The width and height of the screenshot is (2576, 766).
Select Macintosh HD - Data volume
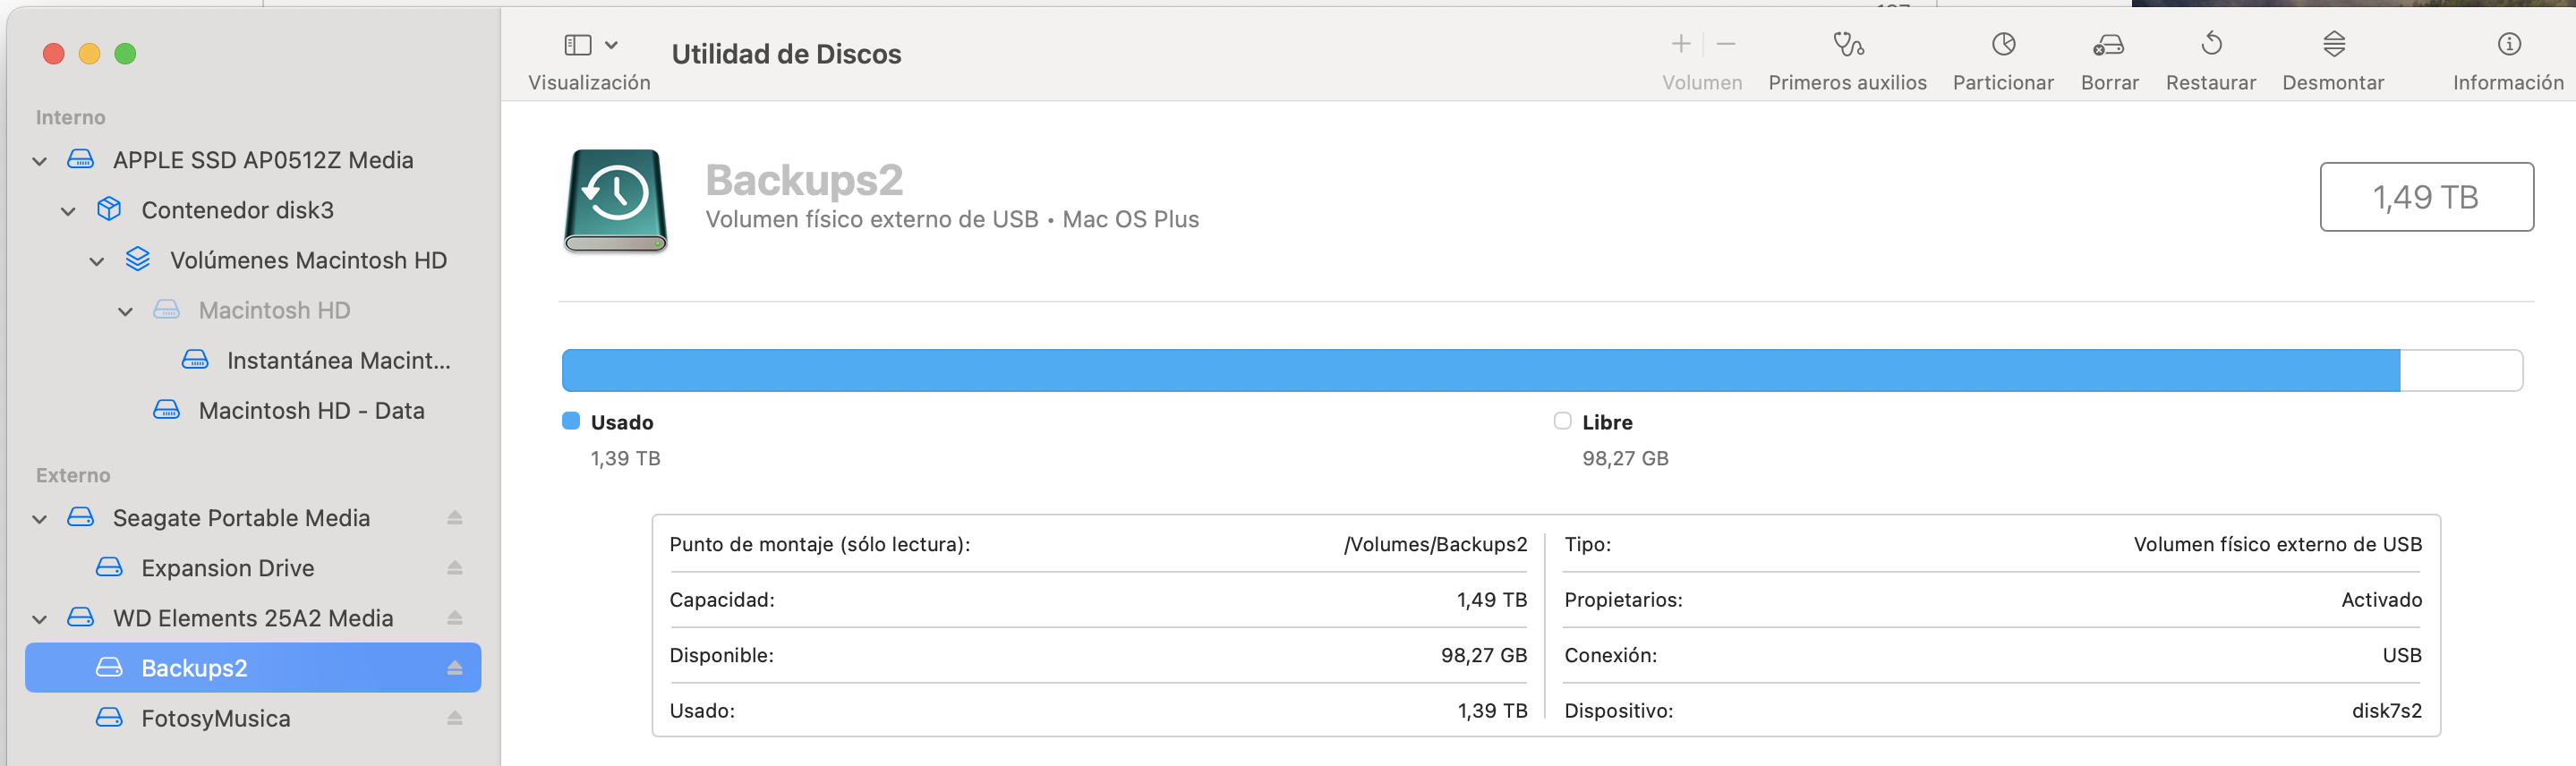point(311,411)
